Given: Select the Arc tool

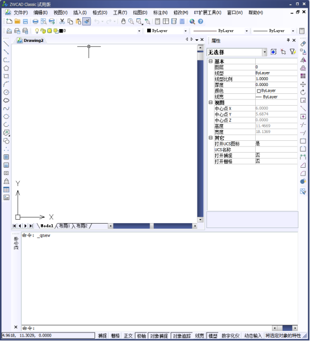Looking at the screenshot, I should (x=6, y=84).
